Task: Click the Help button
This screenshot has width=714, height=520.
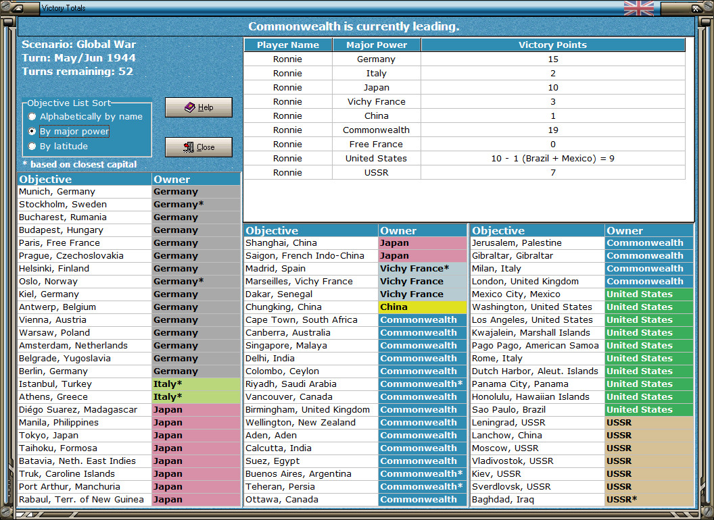Action: (x=199, y=107)
